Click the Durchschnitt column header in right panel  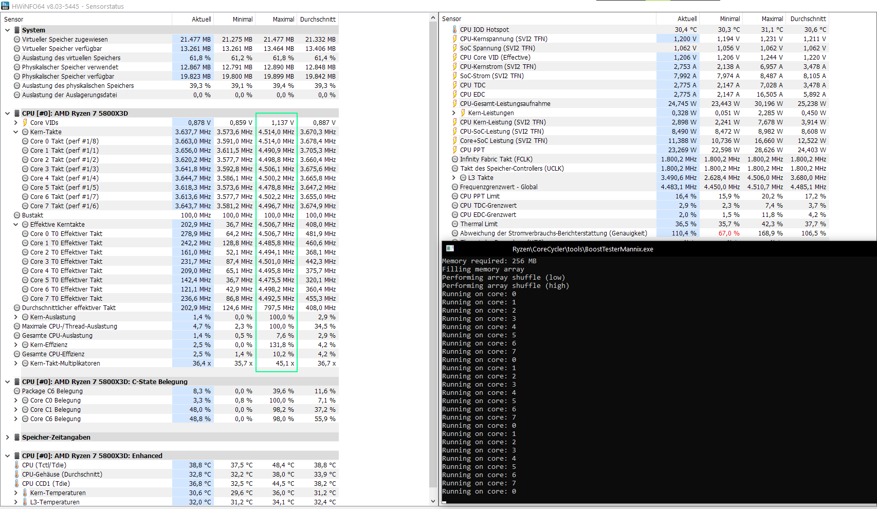[x=808, y=19]
